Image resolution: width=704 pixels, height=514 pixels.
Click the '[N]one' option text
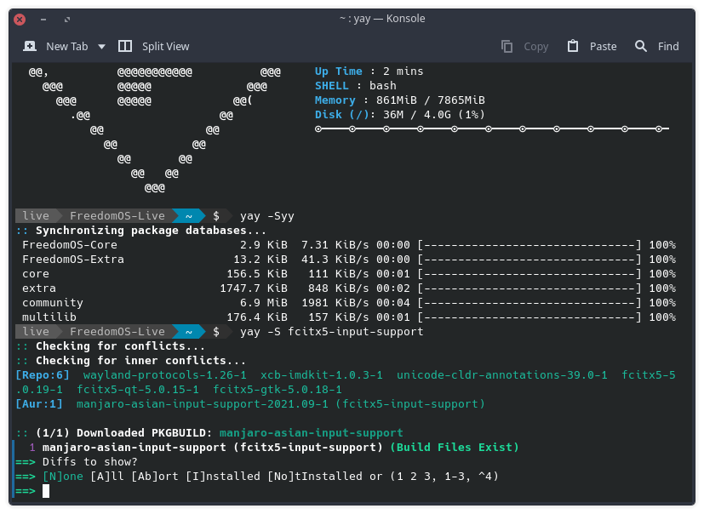(x=63, y=477)
